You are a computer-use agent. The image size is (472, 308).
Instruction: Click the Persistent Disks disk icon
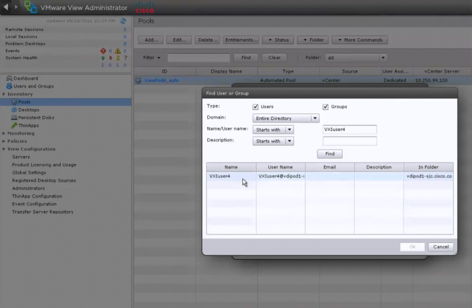(x=15, y=117)
